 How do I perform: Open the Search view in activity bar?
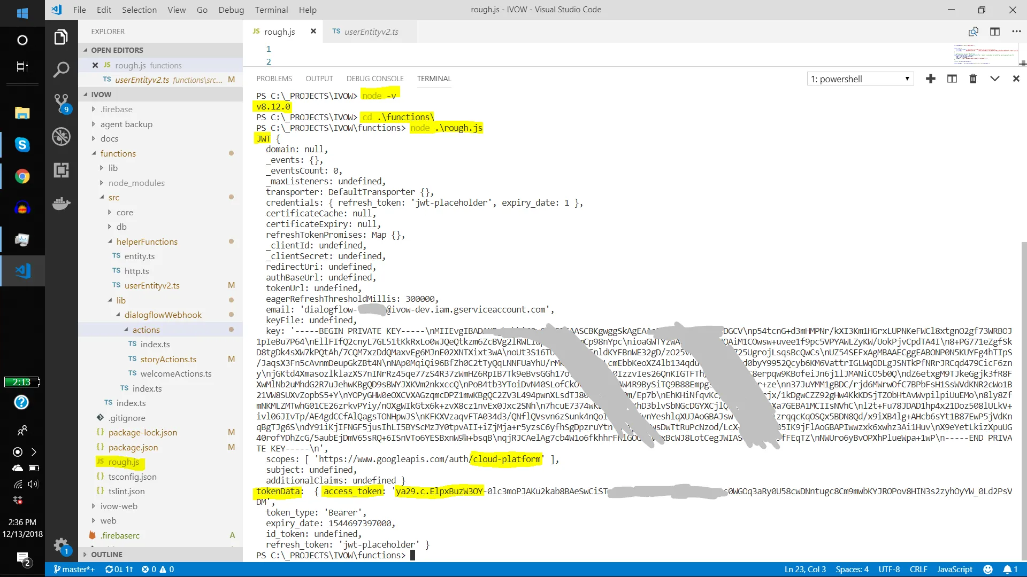click(x=61, y=69)
